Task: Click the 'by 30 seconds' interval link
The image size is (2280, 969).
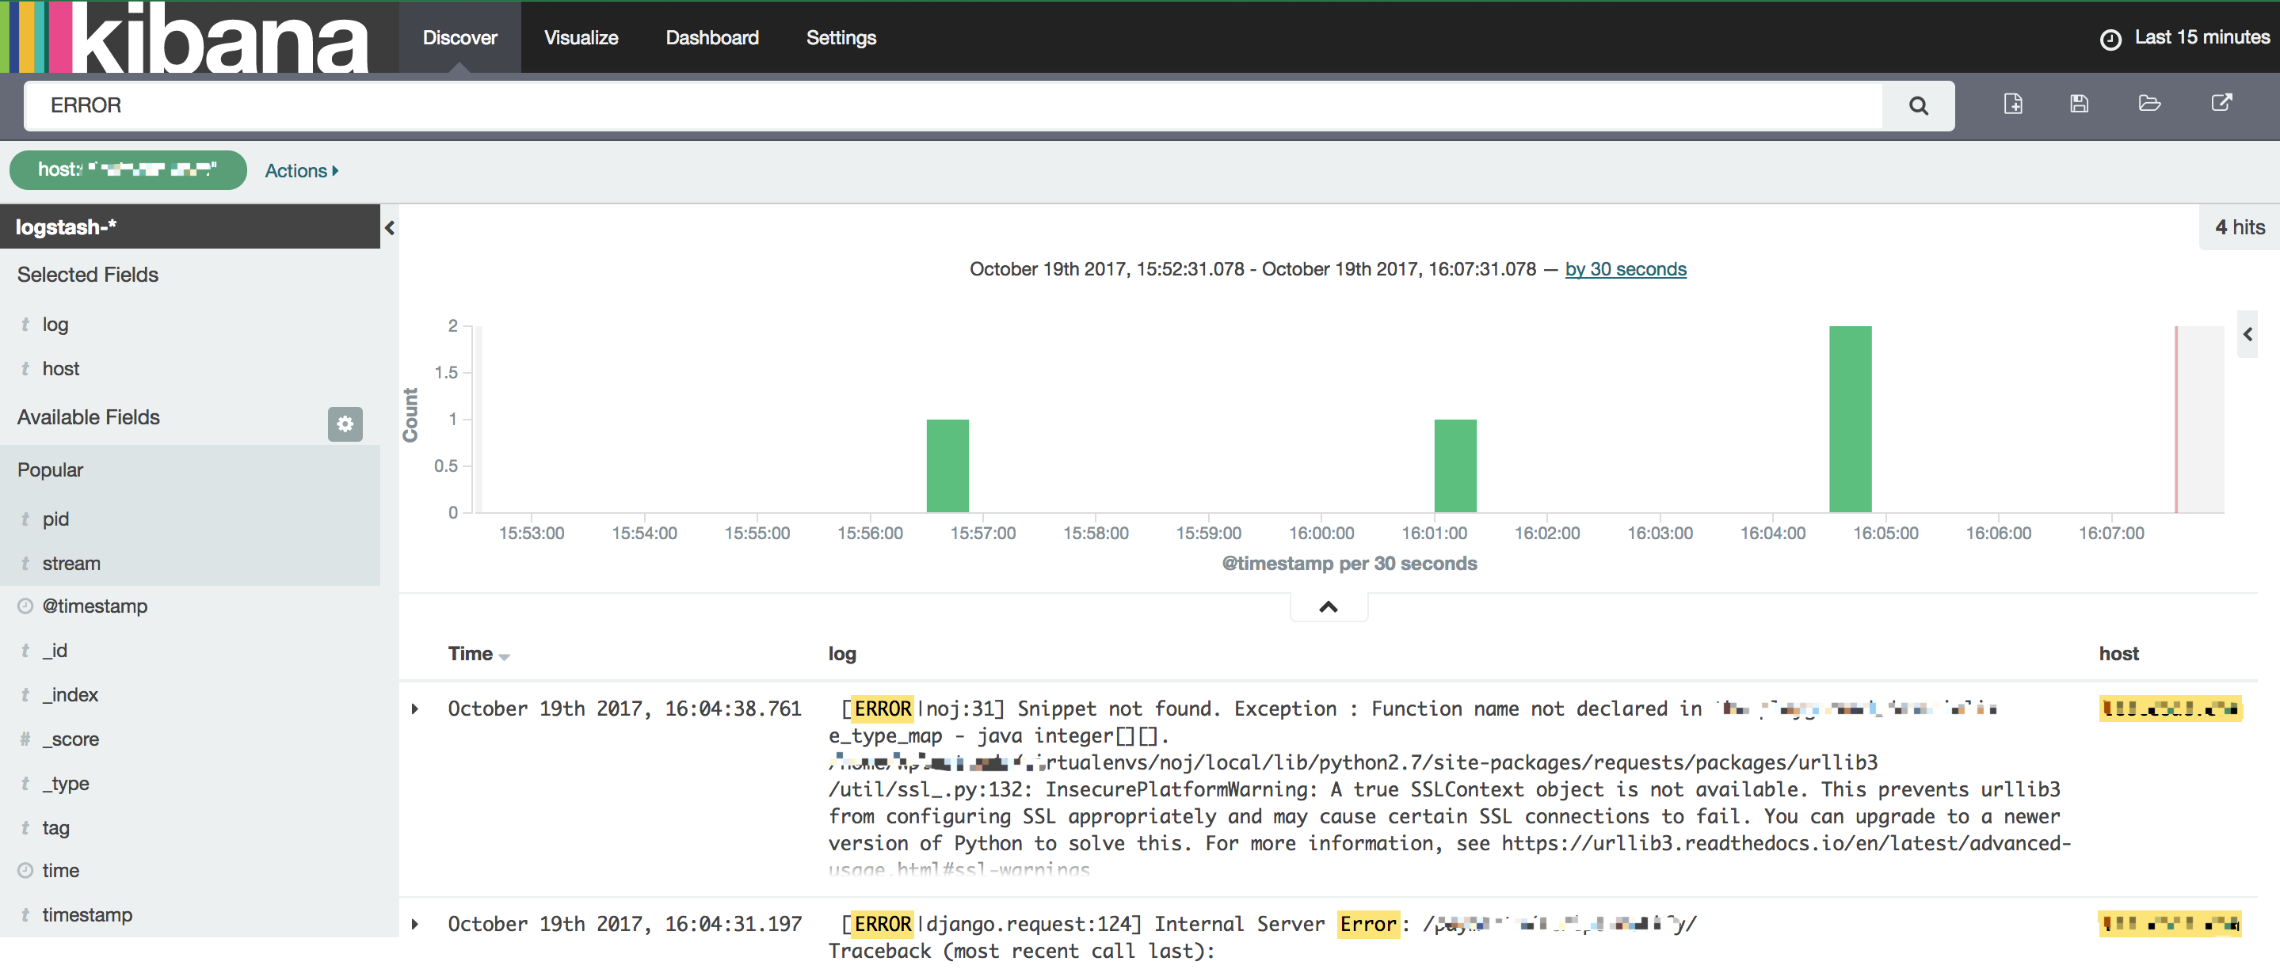Action: click(1625, 270)
